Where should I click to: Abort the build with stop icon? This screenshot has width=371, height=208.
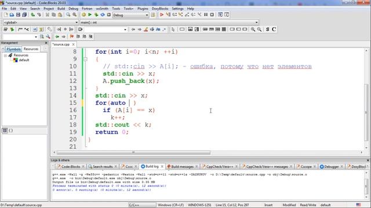click(109, 14)
